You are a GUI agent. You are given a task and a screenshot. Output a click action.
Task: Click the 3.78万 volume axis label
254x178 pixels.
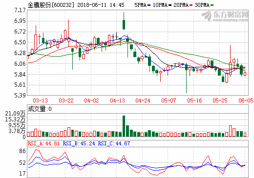(17, 131)
